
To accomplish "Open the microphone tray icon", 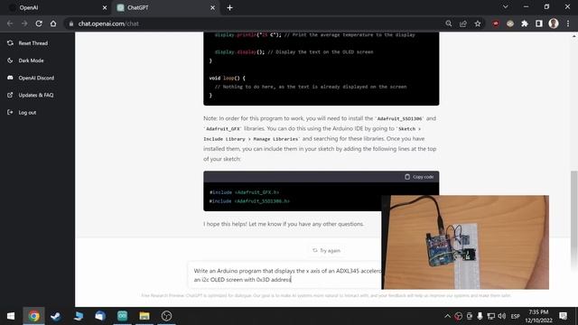I will click(480, 316).
